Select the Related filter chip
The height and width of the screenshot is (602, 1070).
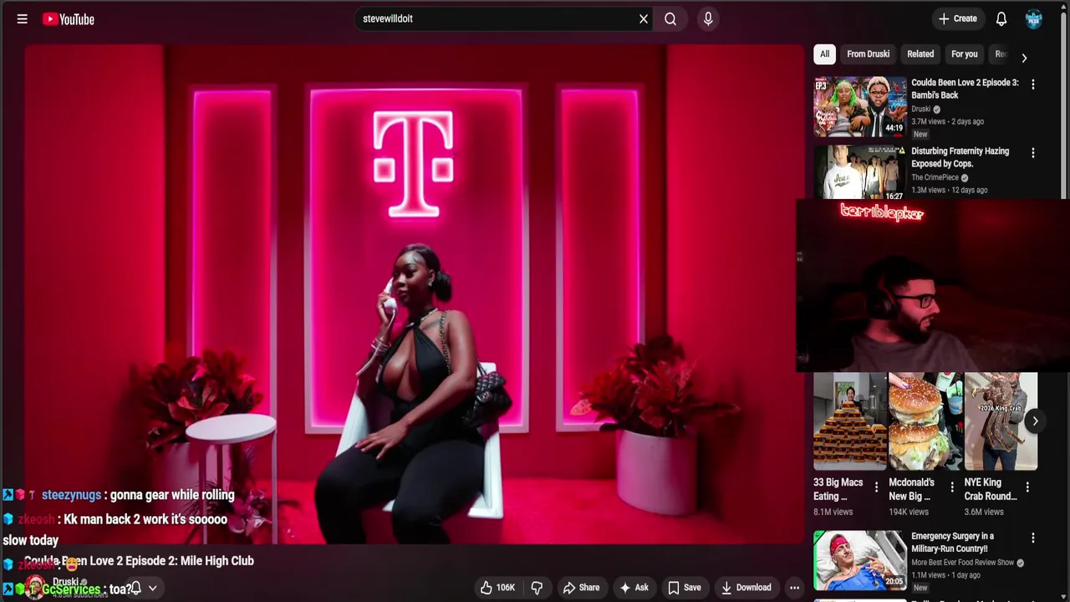point(920,54)
